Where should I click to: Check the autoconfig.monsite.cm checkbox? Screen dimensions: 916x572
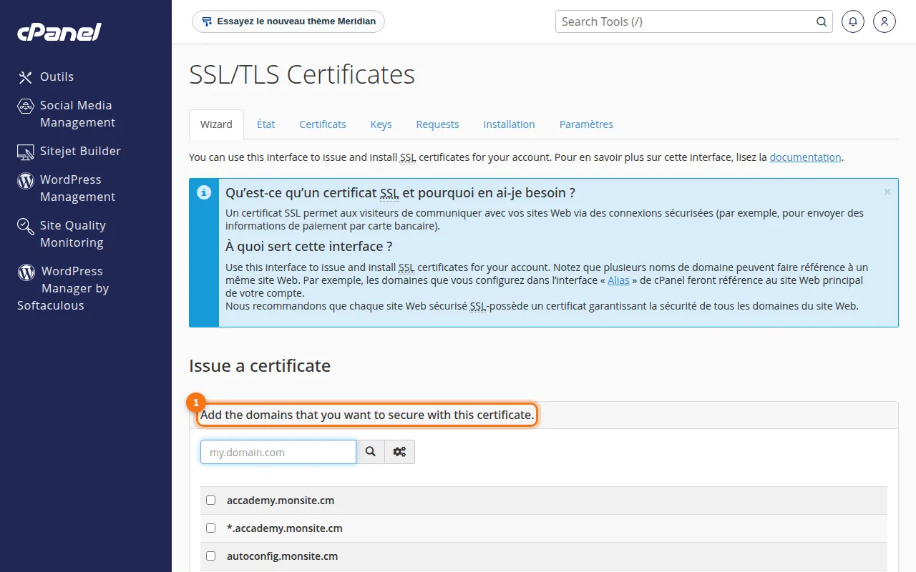(x=210, y=556)
